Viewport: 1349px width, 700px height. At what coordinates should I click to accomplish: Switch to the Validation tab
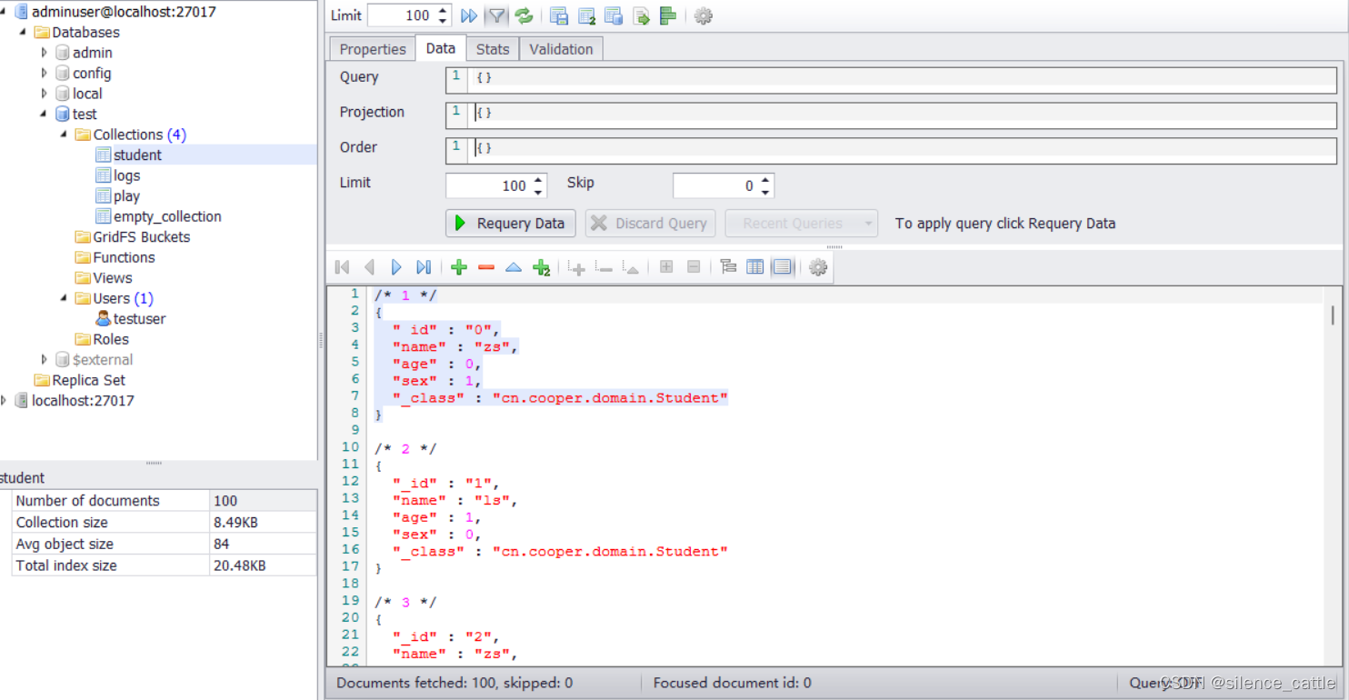tap(560, 48)
